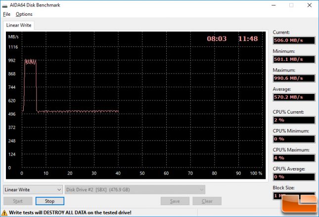This screenshot has width=319, height=217.
Task: Click the Maximum 990.6 MB/s value
Action: click(x=294, y=78)
